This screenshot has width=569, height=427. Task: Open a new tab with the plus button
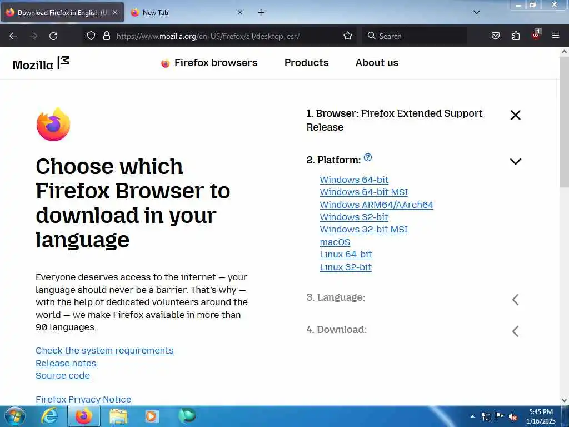point(261,13)
